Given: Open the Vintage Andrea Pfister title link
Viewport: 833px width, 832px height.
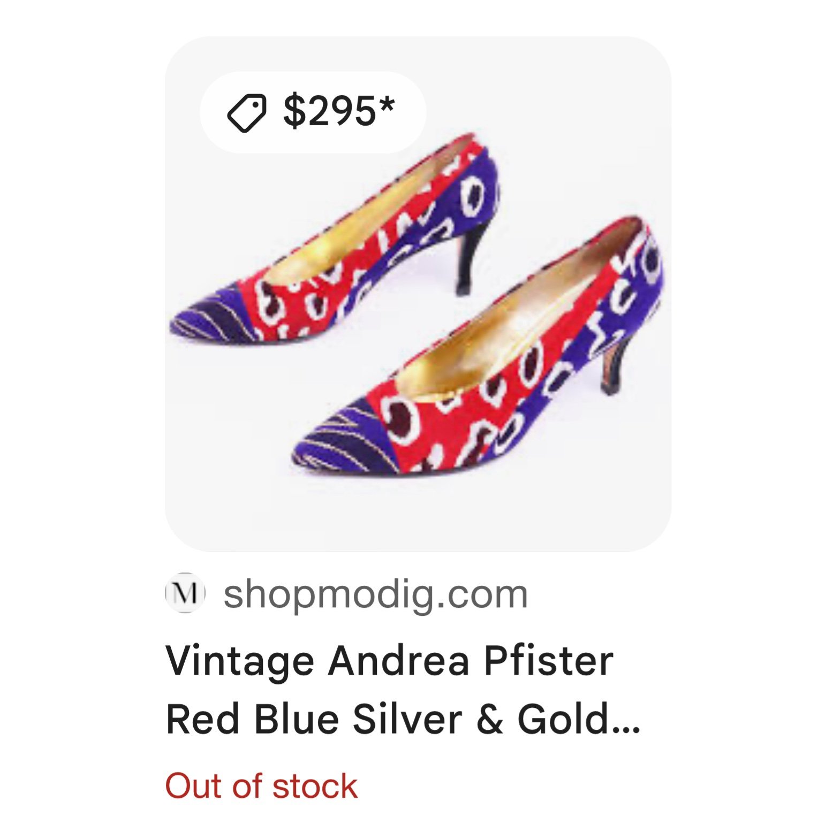Looking at the screenshot, I should pyautogui.click(x=389, y=661).
